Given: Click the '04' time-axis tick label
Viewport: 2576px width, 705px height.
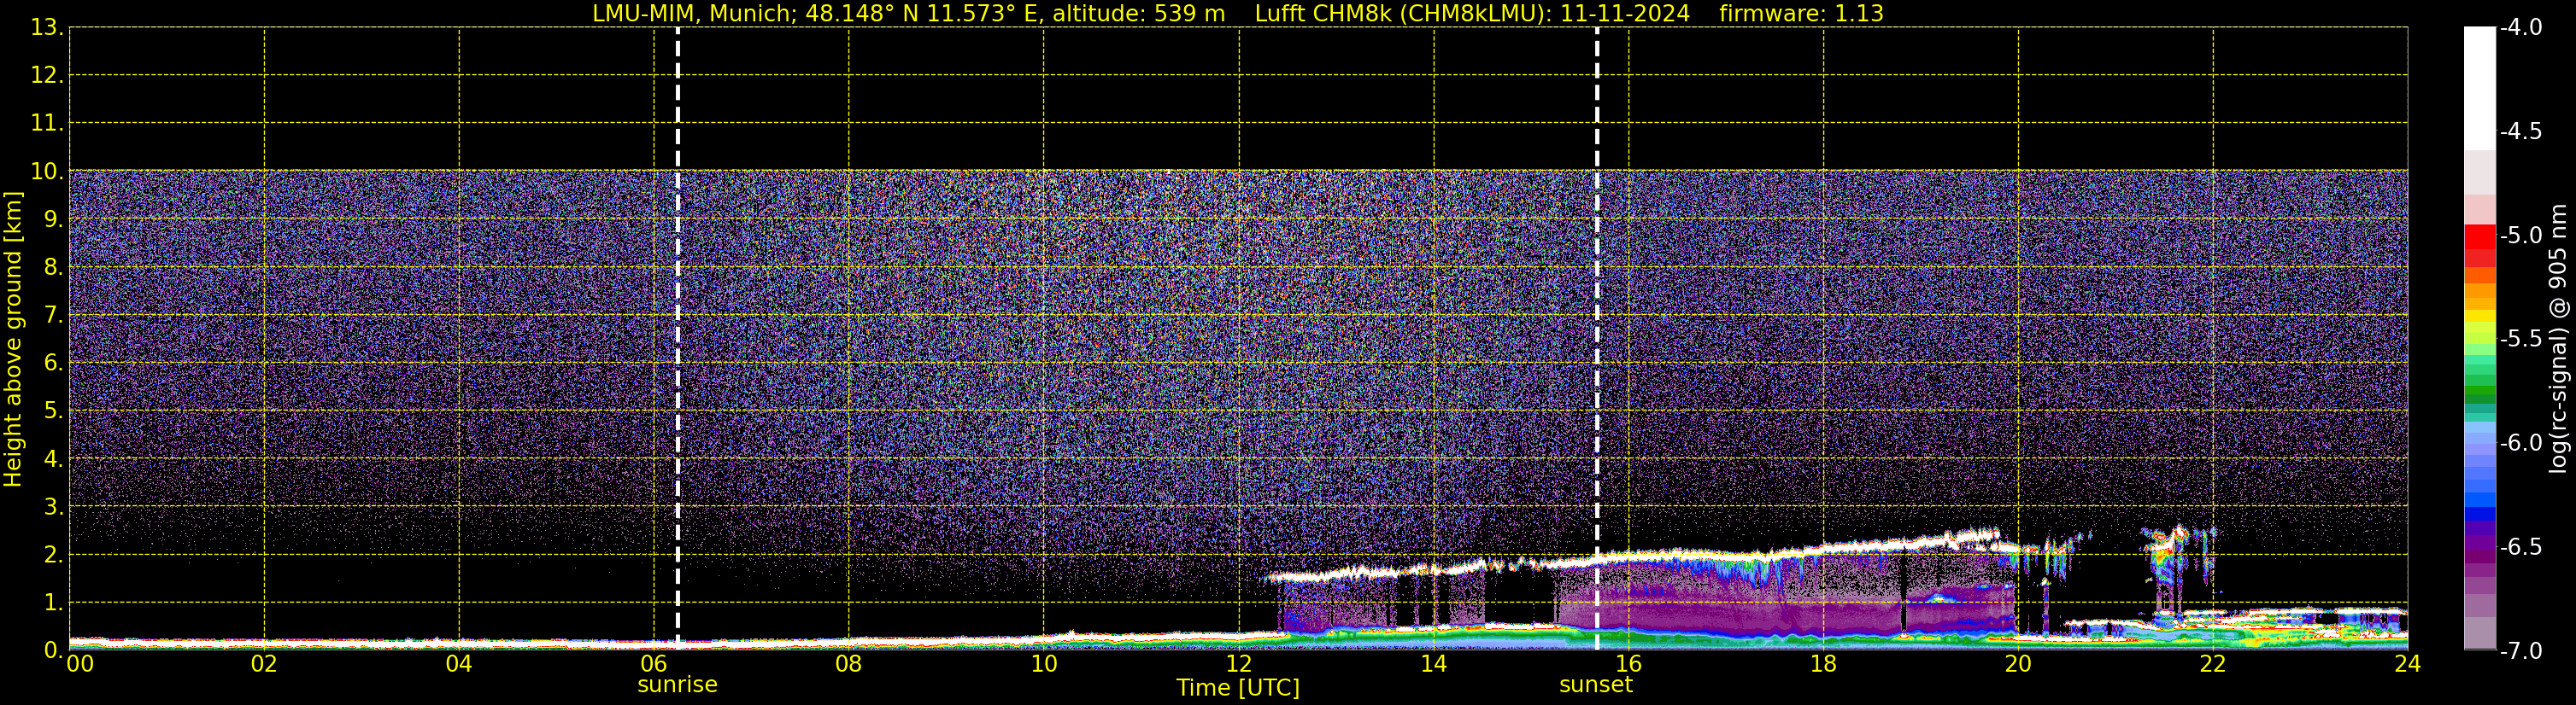Looking at the screenshot, I should pyautogui.click(x=459, y=664).
